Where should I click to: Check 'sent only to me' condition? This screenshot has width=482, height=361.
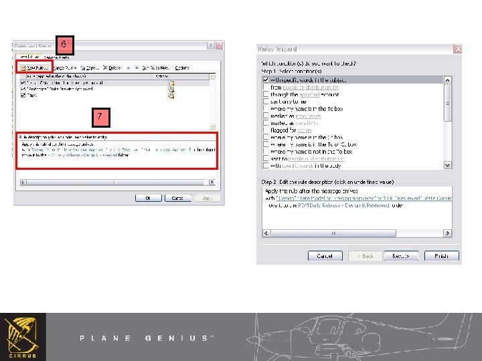tap(266, 102)
